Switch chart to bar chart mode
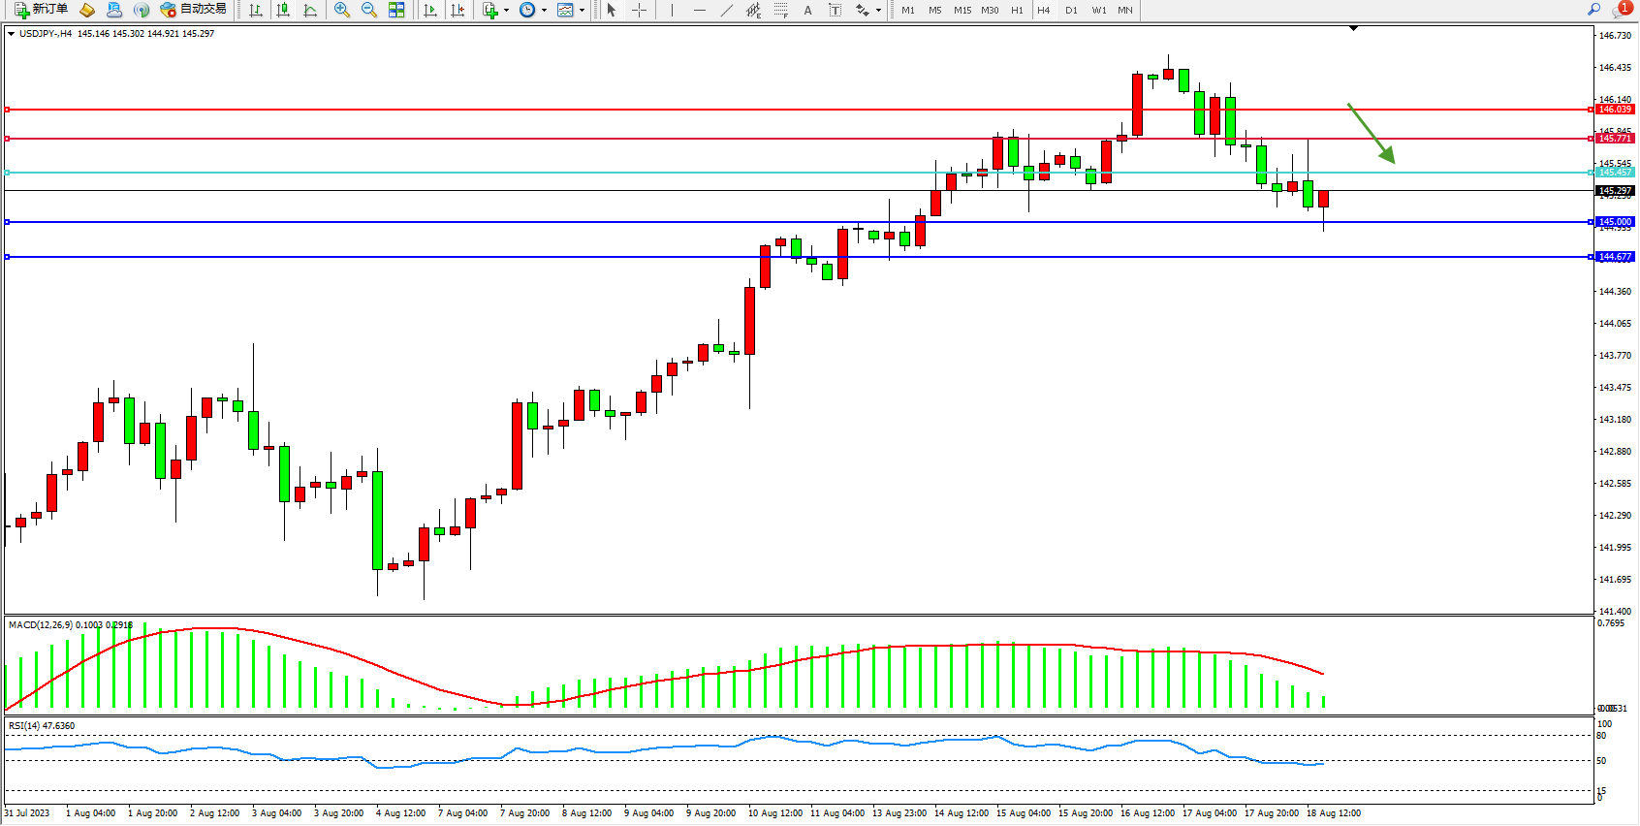The width and height of the screenshot is (1640, 826). (x=256, y=10)
